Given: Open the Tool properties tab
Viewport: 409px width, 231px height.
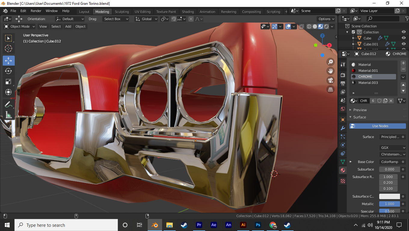Looking at the screenshot, I should point(343,64).
